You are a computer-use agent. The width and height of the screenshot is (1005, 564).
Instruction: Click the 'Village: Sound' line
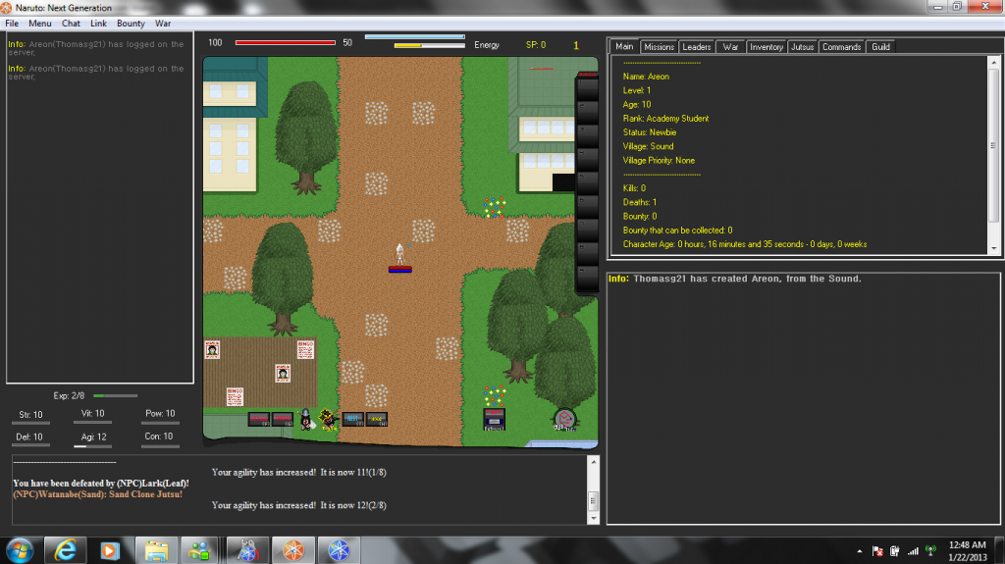tap(648, 146)
